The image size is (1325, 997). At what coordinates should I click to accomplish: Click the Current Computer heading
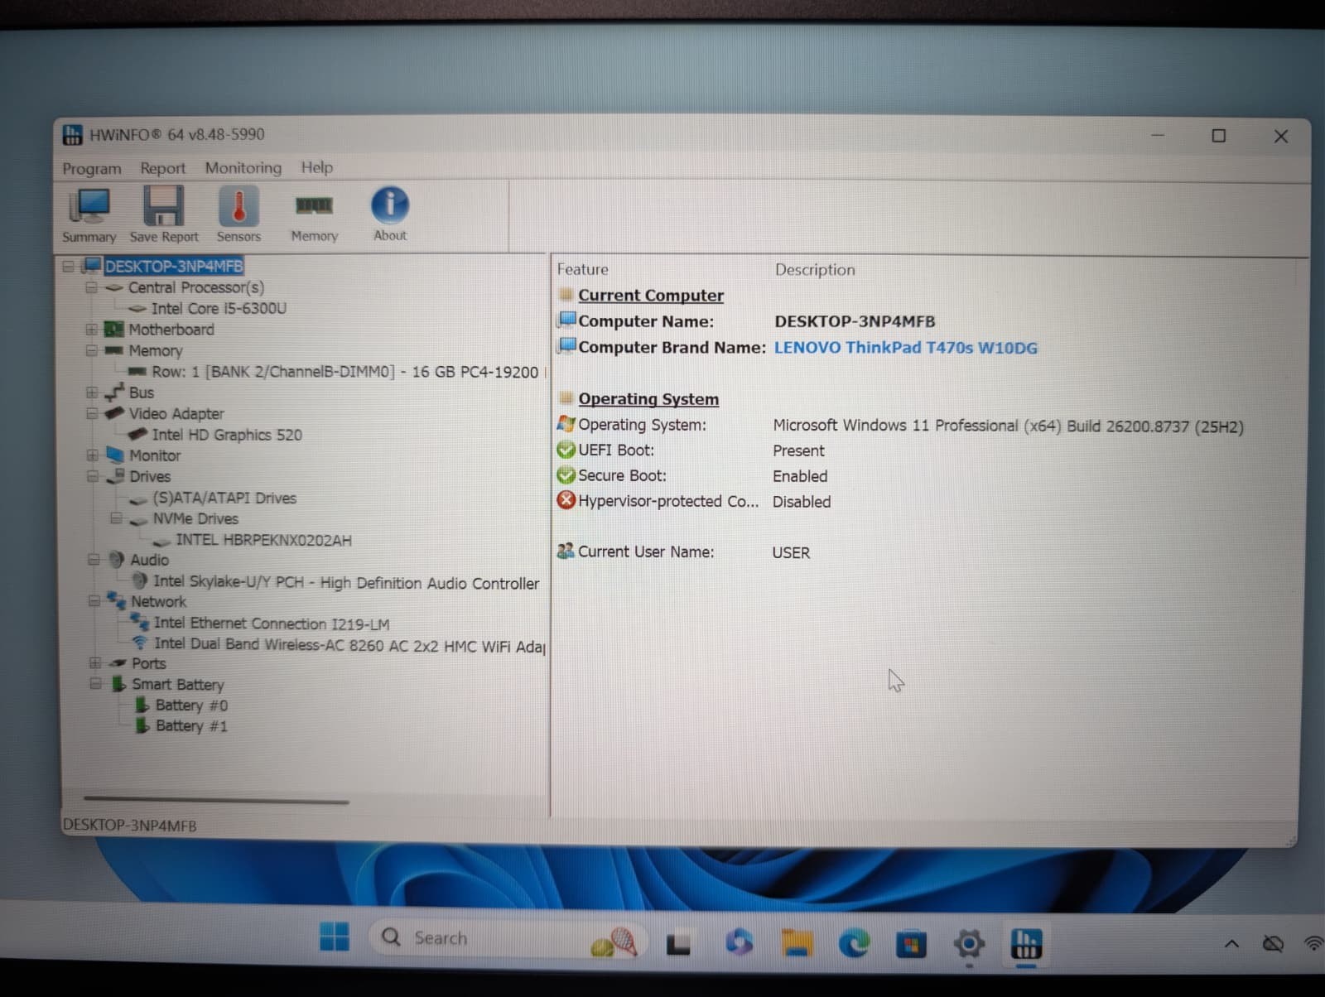pyautogui.click(x=651, y=296)
